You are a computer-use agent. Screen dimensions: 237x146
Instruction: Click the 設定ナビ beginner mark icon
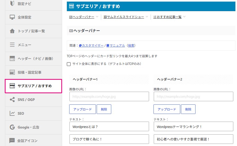click(x=12, y=3)
